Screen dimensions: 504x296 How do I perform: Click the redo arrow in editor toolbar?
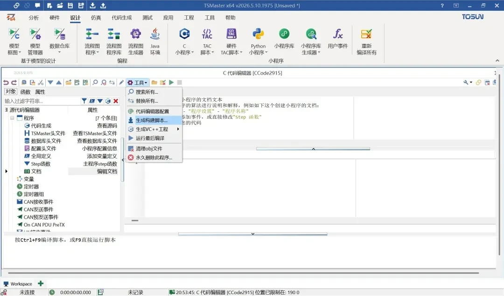14,83
